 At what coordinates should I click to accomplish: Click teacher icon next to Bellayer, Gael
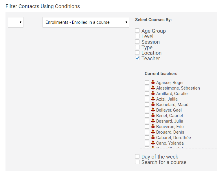coord(153,110)
